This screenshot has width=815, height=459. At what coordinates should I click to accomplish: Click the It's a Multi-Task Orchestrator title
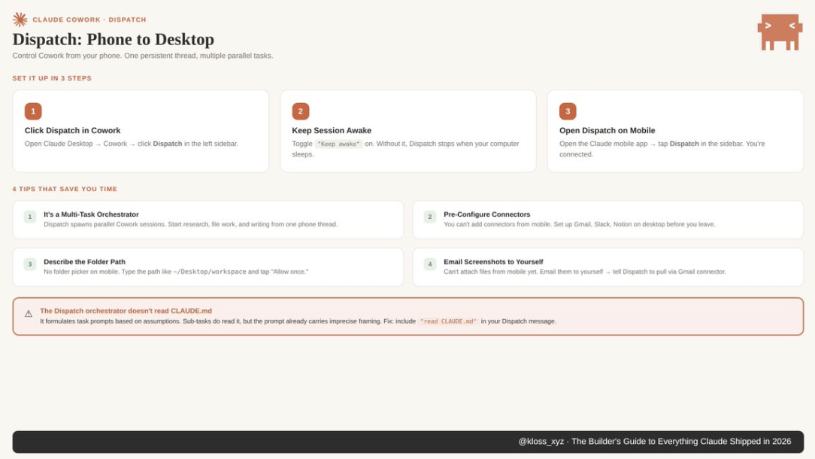91,214
